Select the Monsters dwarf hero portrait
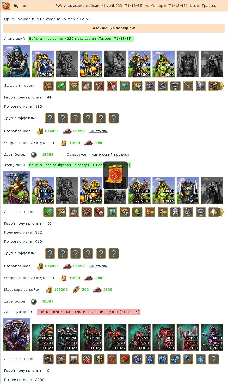228x384 pixels. pos(17,334)
